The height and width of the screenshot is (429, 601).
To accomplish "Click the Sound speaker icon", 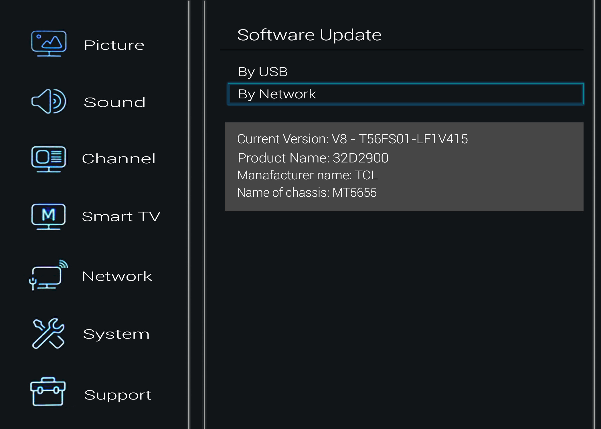I will point(49,101).
